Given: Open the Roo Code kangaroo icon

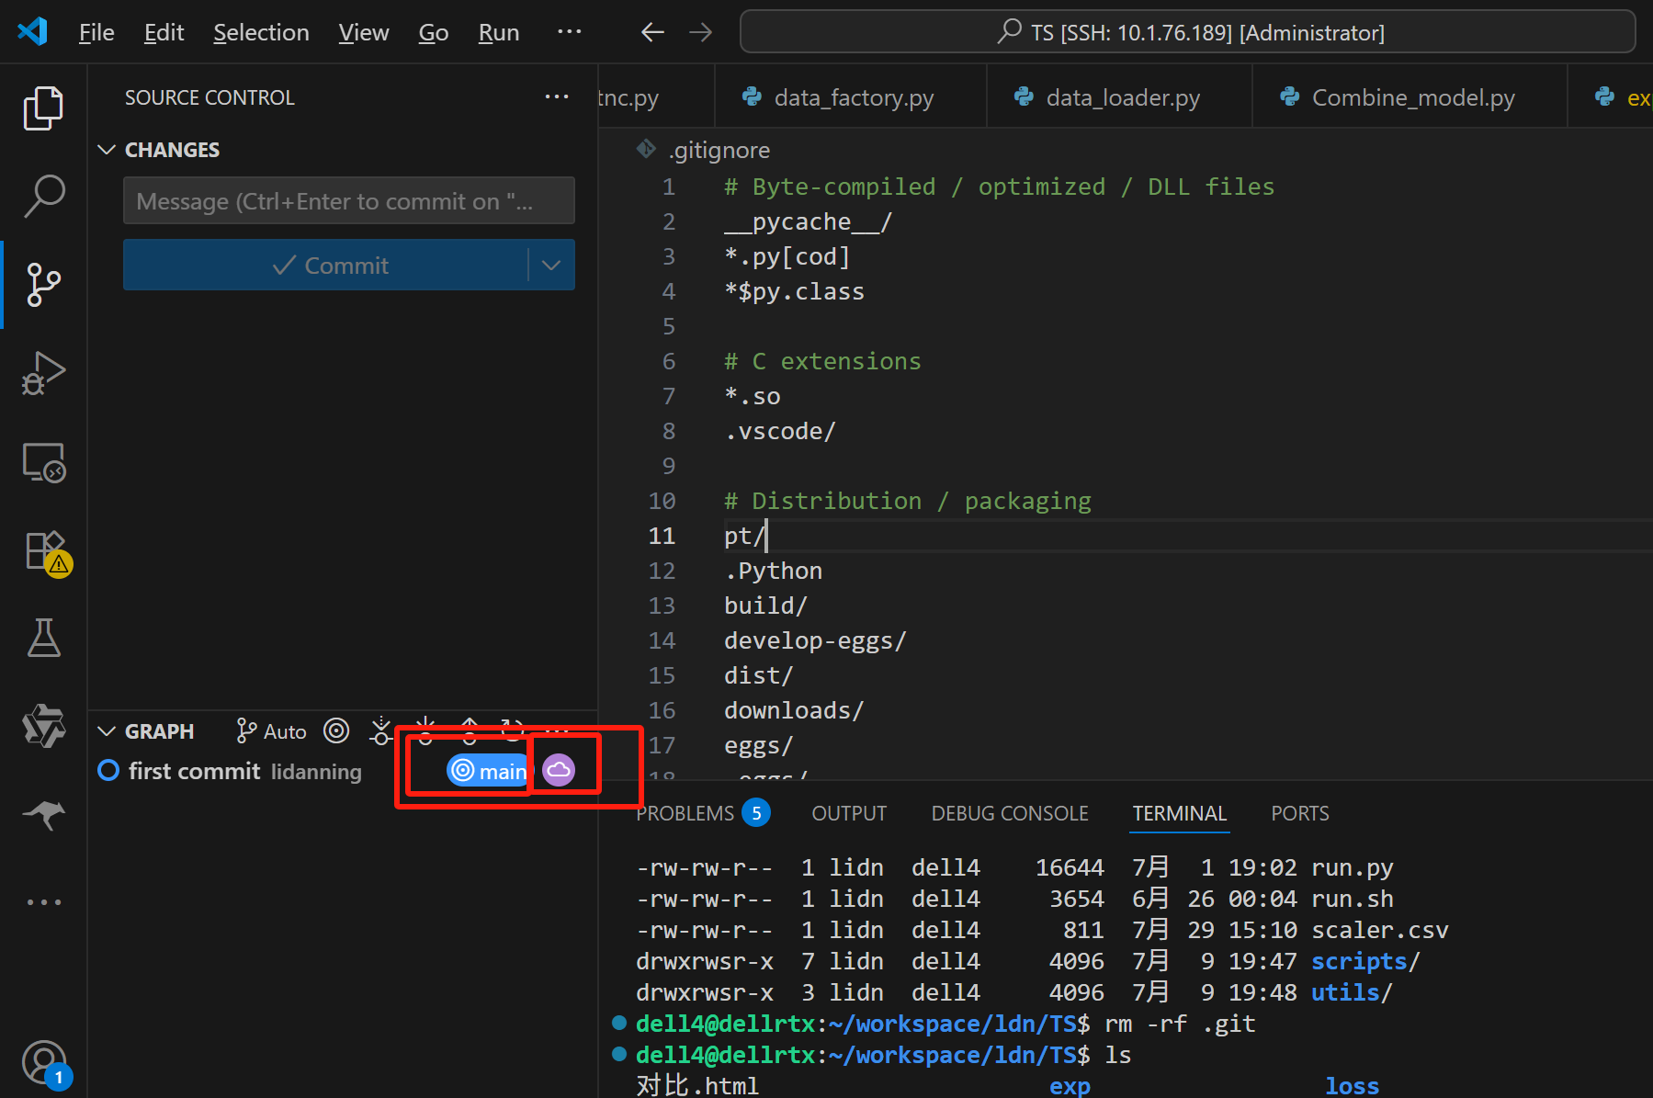Looking at the screenshot, I should point(43,814).
